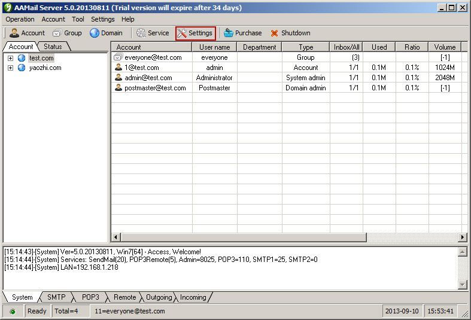The image size is (471, 320).
Task: Expand the test.com domain tree node
Action: tap(11, 58)
